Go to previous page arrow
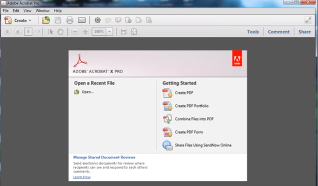The image size is (318, 186). tap(7, 32)
